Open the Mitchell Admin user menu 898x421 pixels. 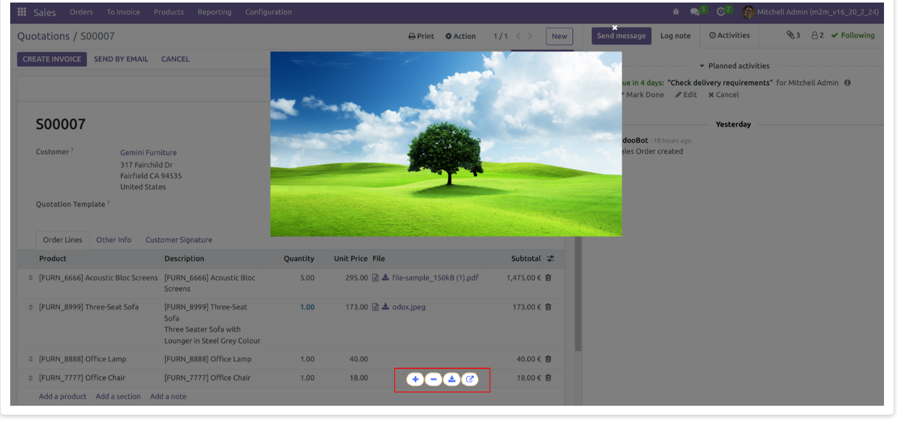coord(811,12)
